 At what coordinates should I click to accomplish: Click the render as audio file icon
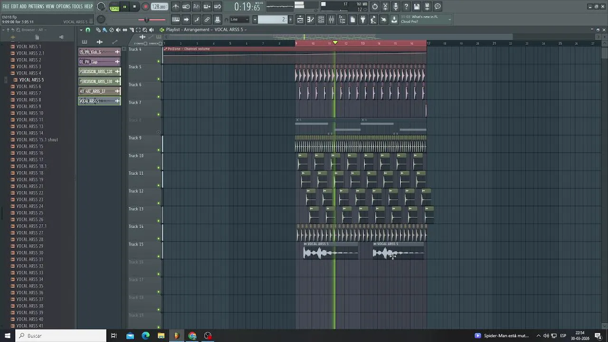tap(427, 7)
